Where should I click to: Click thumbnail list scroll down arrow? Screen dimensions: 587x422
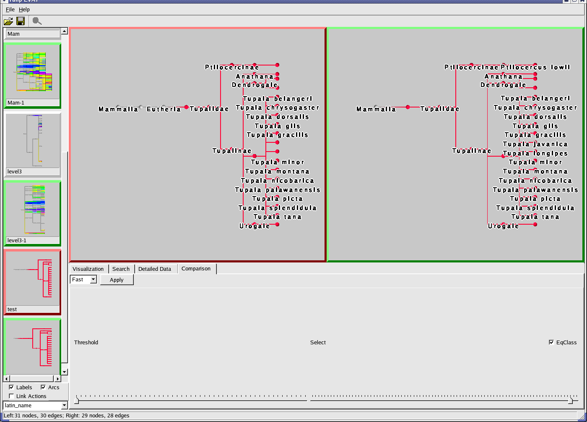click(x=65, y=372)
